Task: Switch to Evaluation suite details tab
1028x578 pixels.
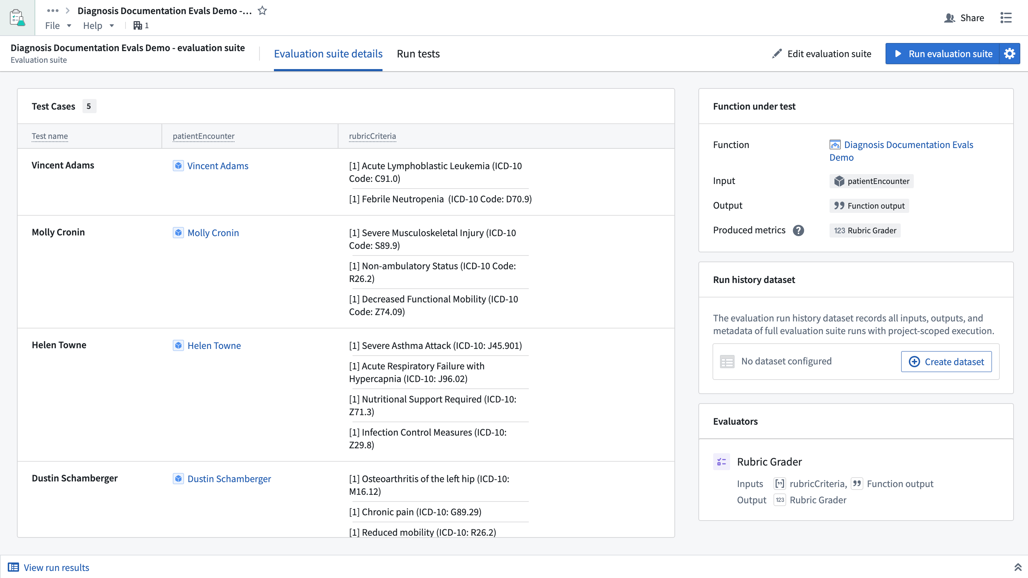Action: (x=328, y=54)
